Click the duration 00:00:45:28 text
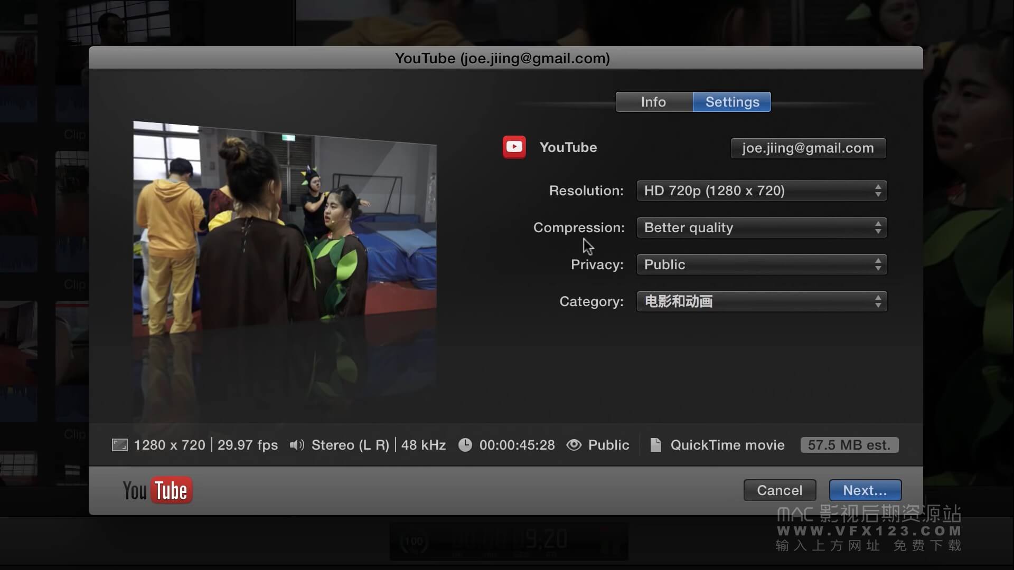1014x570 pixels. (517, 445)
